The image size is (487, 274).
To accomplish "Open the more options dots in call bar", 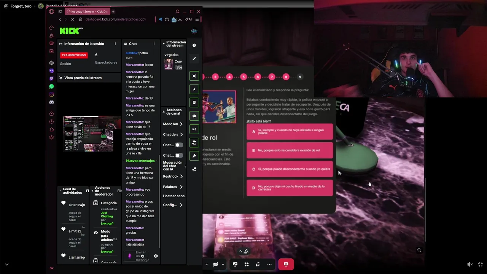I will point(269,264).
